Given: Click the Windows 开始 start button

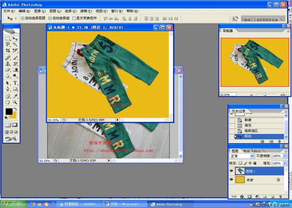Looking at the screenshot, I should pyautogui.click(x=13, y=204).
